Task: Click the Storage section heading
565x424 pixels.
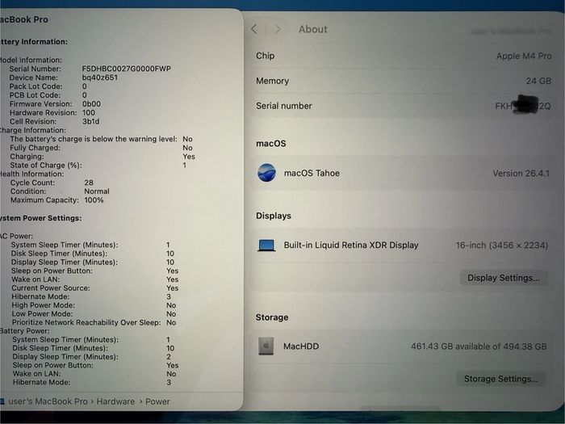Action: click(272, 317)
